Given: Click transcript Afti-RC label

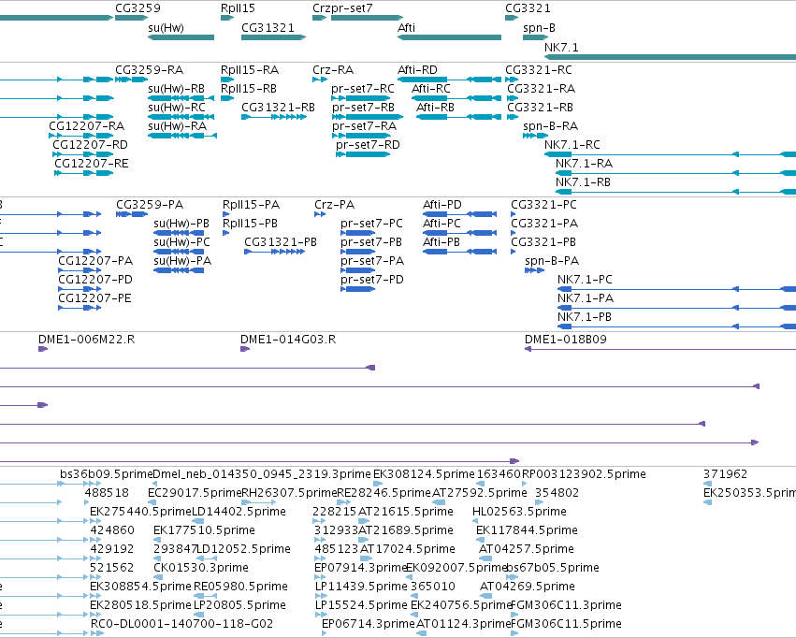Looking at the screenshot, I should (430, 88).
